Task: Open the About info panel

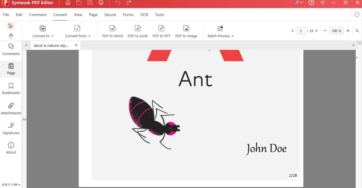Action: point(11,148)
